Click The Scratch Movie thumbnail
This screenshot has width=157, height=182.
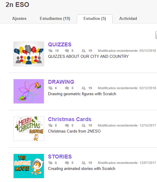29,166
